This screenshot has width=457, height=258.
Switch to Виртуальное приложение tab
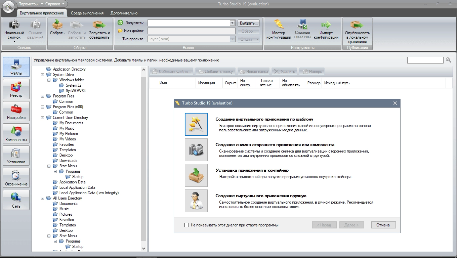coord(42,13)
